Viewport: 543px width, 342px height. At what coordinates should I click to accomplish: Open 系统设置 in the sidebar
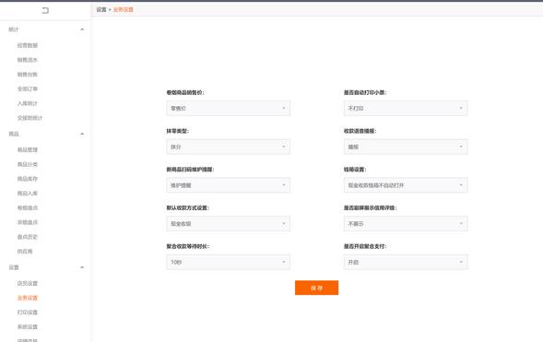(28, 327)
